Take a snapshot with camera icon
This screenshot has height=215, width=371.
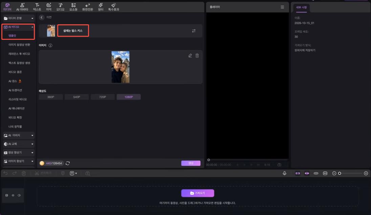[x=279, y=165]
